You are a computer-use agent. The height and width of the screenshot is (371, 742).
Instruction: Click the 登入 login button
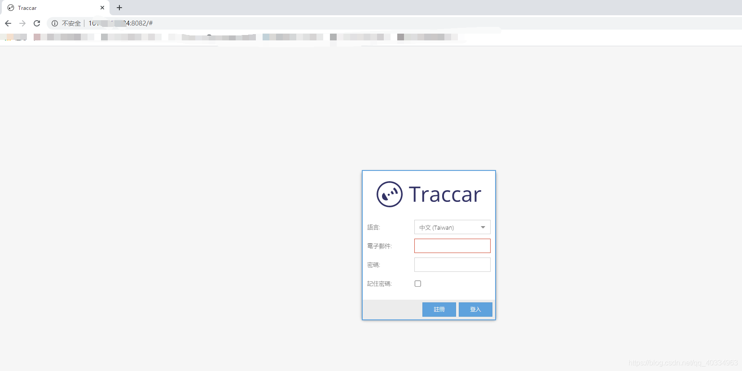click(x=475, y=310)
